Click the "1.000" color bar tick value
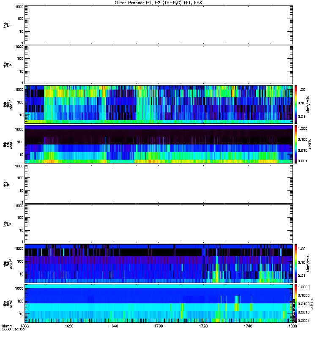The width and height of the screenshot is (317, 338). pyautogui.click(x=303, y=129)
